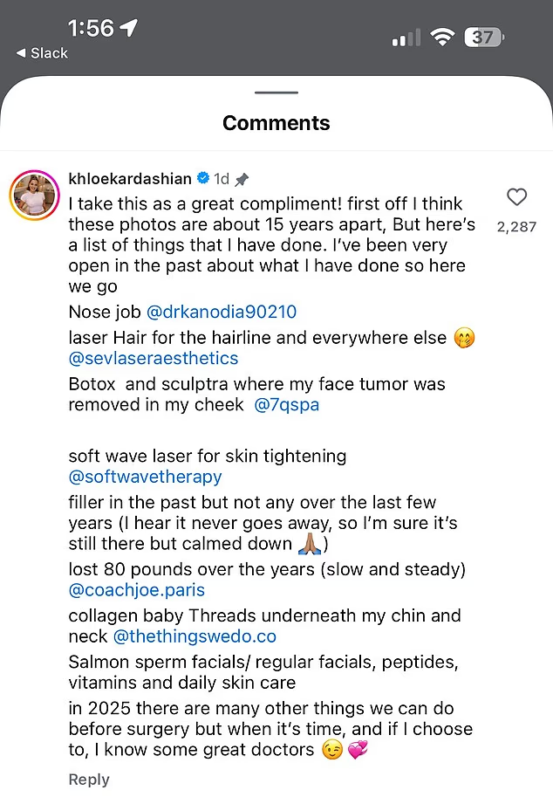
Task: Tap the location arrow in status bar
Action: [x=129, y=28]
